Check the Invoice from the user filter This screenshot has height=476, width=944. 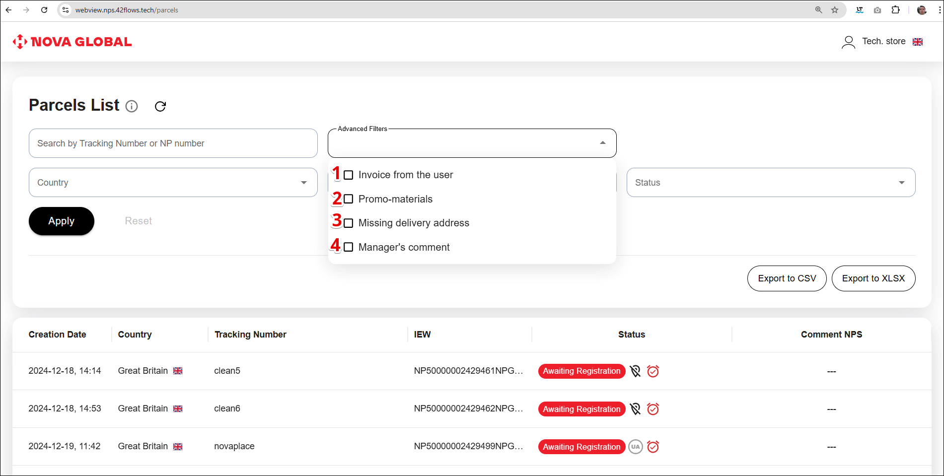pyautogui.click(x=349, y=175)
